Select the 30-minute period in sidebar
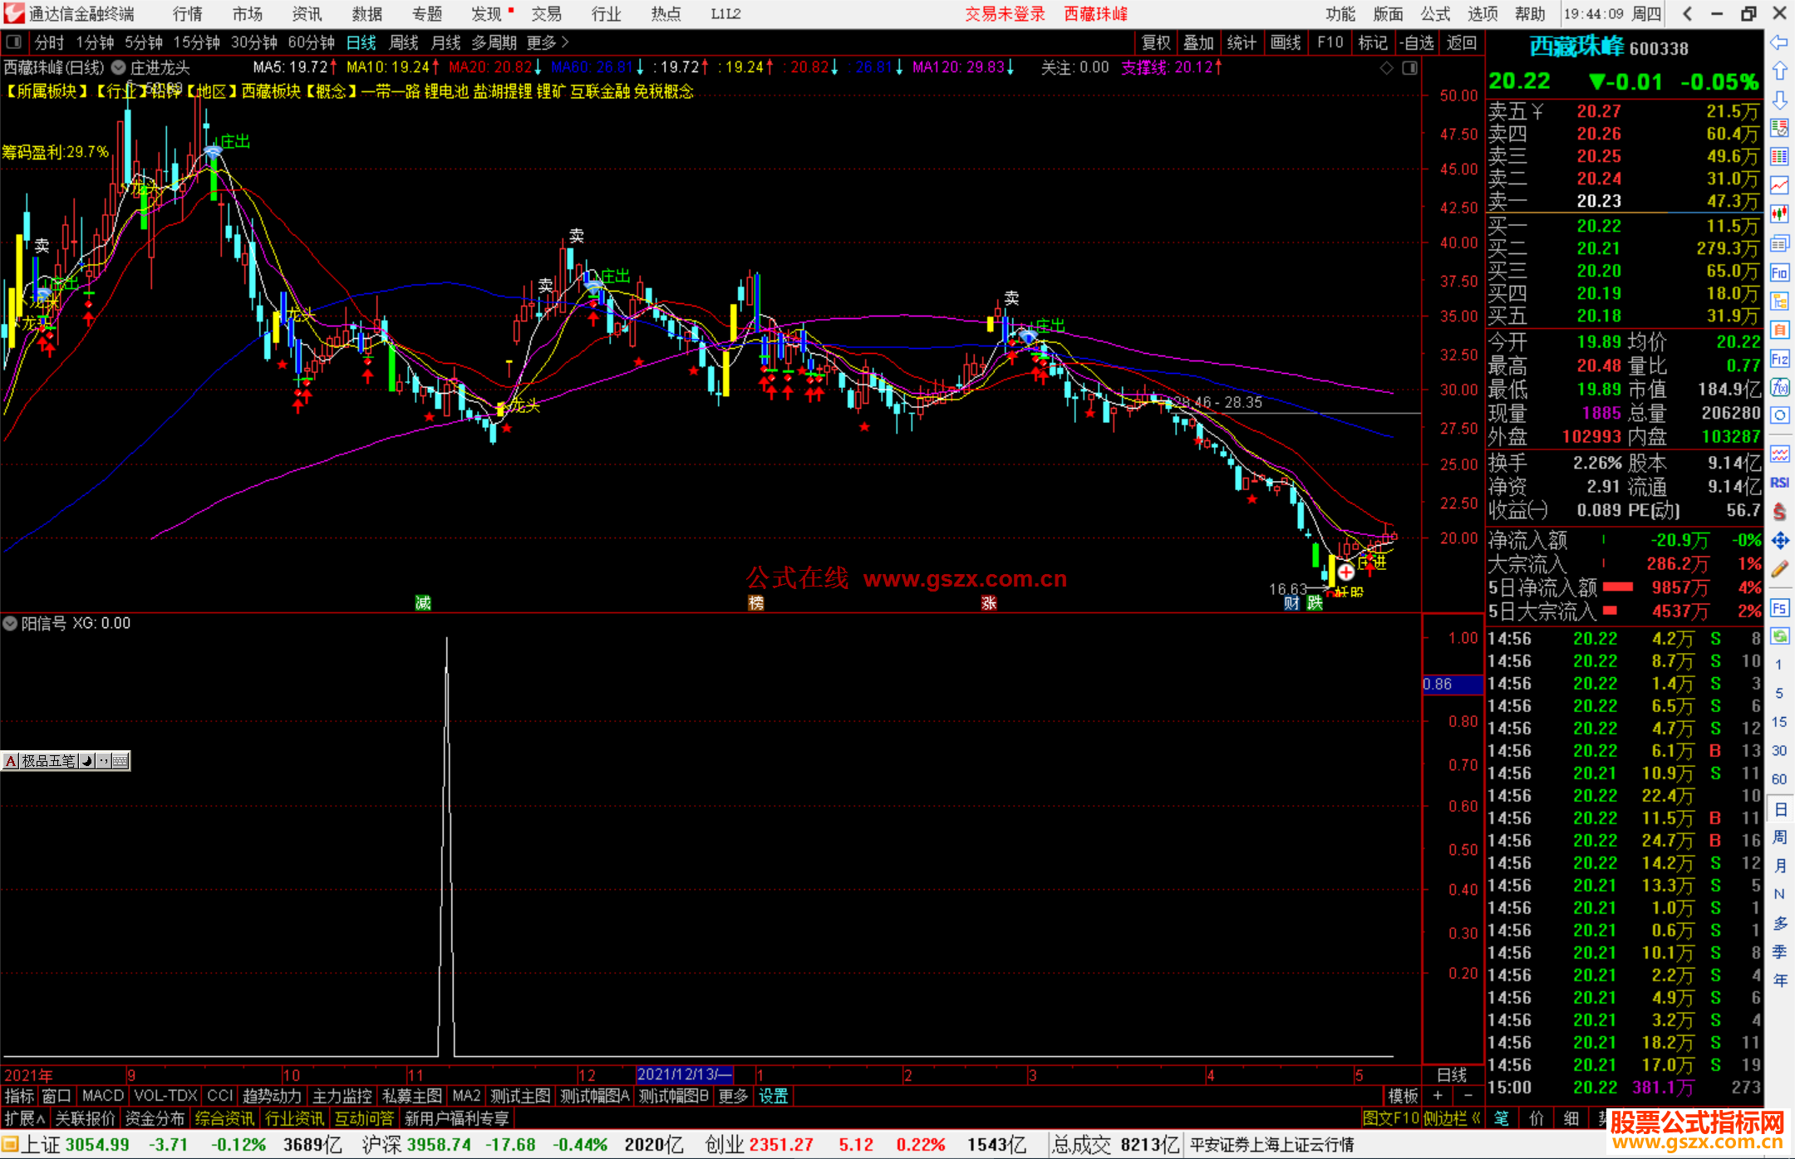This screenshot has height=1159, width=1795. pyautogui.click(x=1778, y=750)
